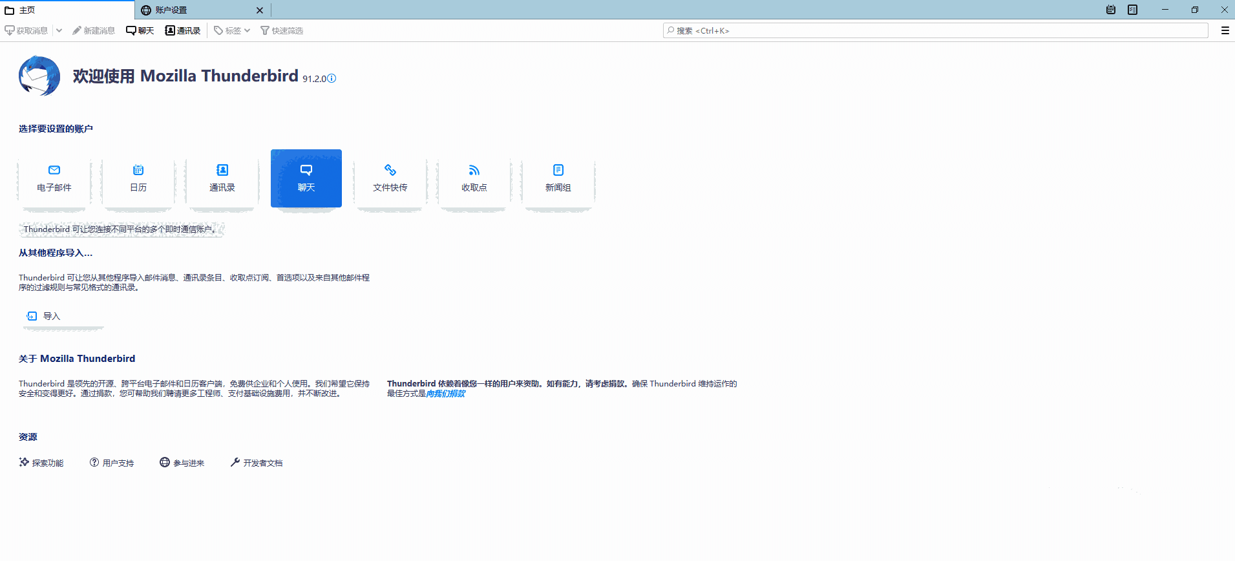
Task: Set up a Calendar (日历) account
Action: (x=138, y=178)
